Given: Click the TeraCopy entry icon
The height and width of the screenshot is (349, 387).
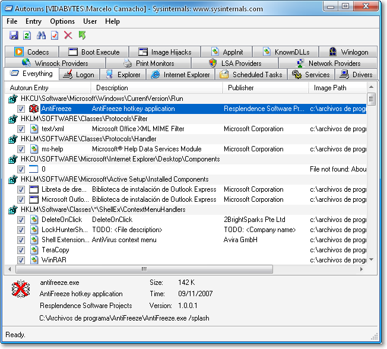Looking at the screenshot, I should tap(34, 250).
